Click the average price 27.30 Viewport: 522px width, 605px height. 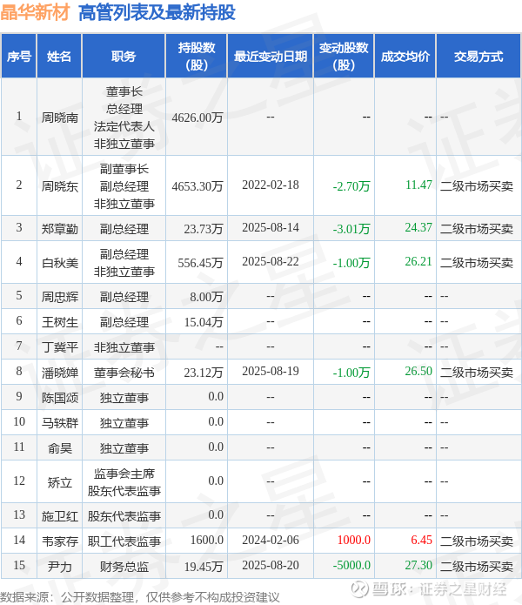(x=418, y=565)
